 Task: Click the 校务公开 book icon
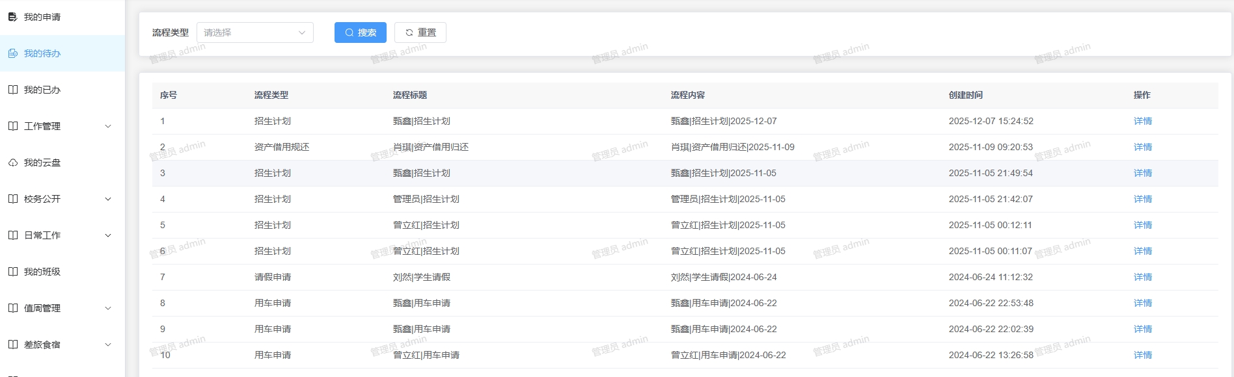[x=12, y=199]
